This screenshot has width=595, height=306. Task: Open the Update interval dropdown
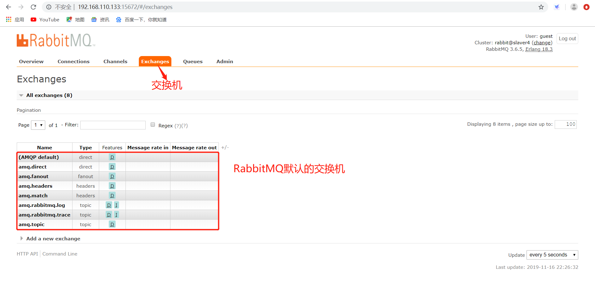click(x=552, y=255)
